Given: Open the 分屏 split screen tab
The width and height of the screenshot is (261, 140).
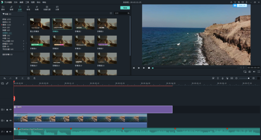Looking at the screenshot, I should [57, 8].
